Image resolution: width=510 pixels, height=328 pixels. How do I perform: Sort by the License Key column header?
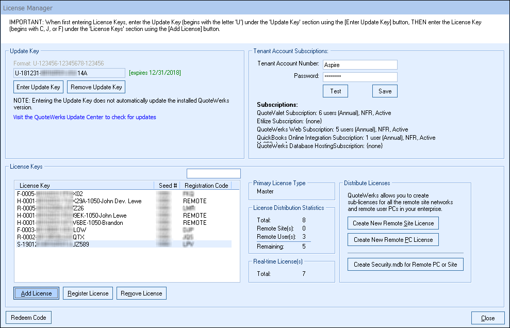click(85, 186)
